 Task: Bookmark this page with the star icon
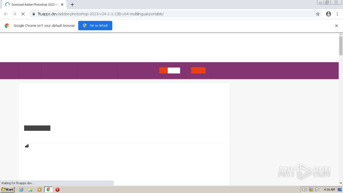318,14
